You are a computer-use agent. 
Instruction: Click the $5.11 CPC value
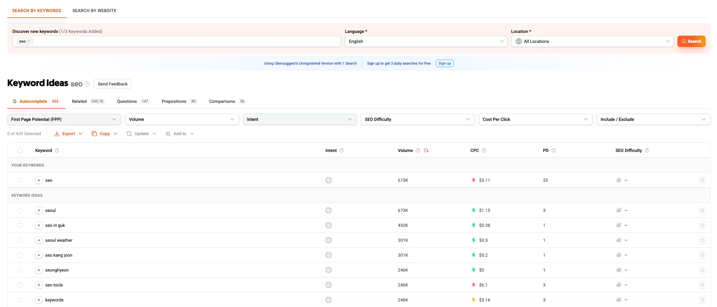click(x=485, y=180)
